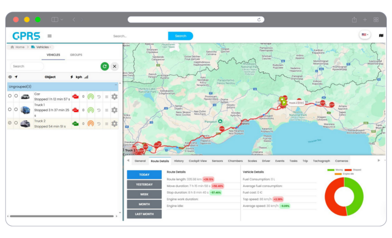This screenshot has width=392, height=238.
Task: Open the row menu icon for Truck 1
Action: coord(106,110)
